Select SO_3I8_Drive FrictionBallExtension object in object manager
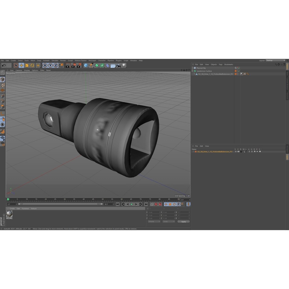This screenshot has height=289, width=289. point(216,74)
